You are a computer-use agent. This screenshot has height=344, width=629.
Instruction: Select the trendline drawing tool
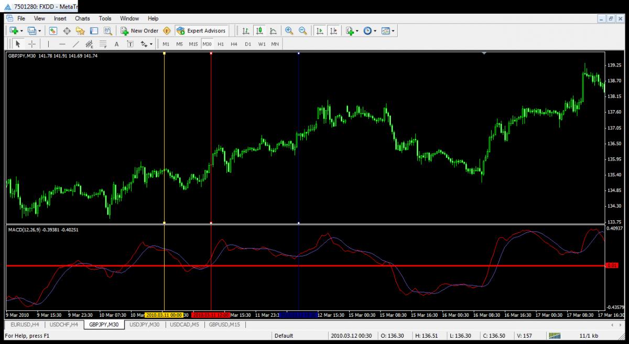(x=75, y=44)
